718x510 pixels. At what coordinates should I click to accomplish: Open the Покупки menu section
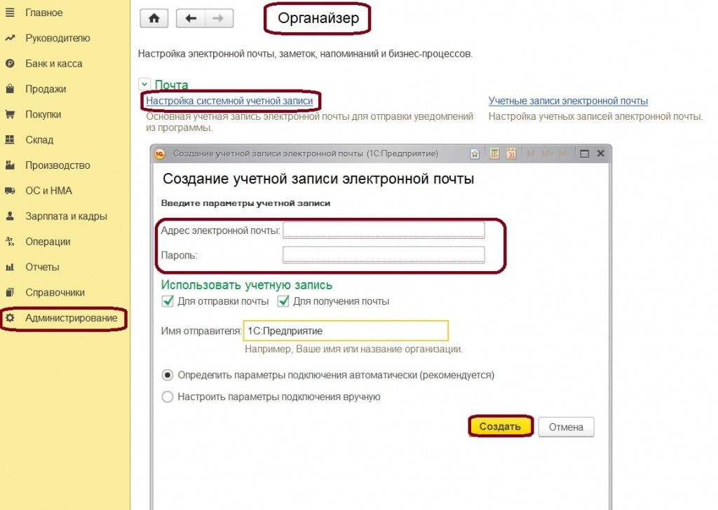(x=43, y=114)
